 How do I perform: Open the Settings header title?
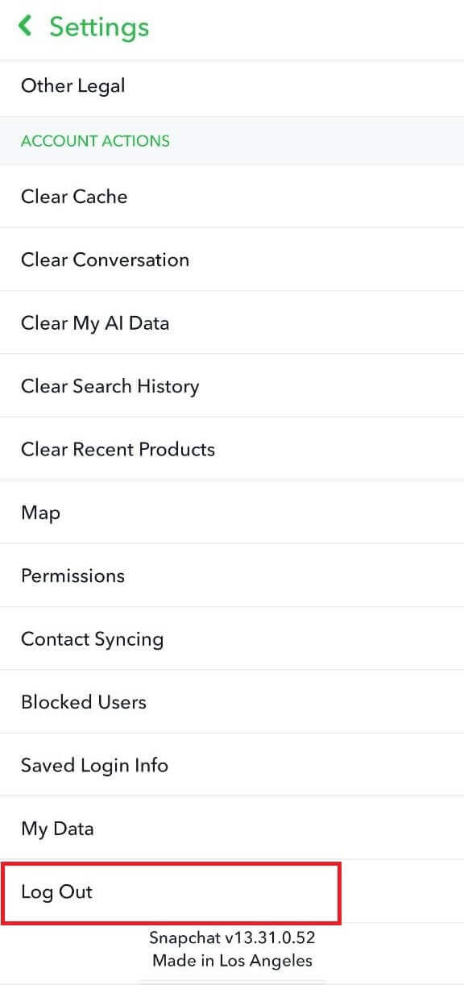(x=97, y=27)
